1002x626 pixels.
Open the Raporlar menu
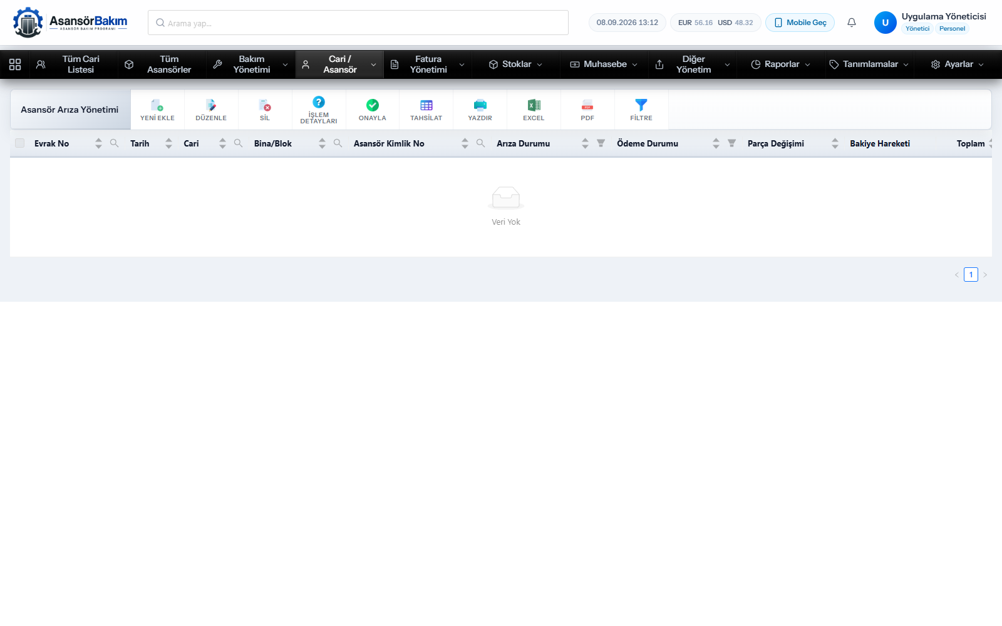click(x=781, y=64)
